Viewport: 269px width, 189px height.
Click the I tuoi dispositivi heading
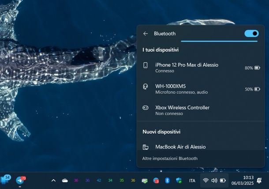pyautogui.click(x=161, y=50)
